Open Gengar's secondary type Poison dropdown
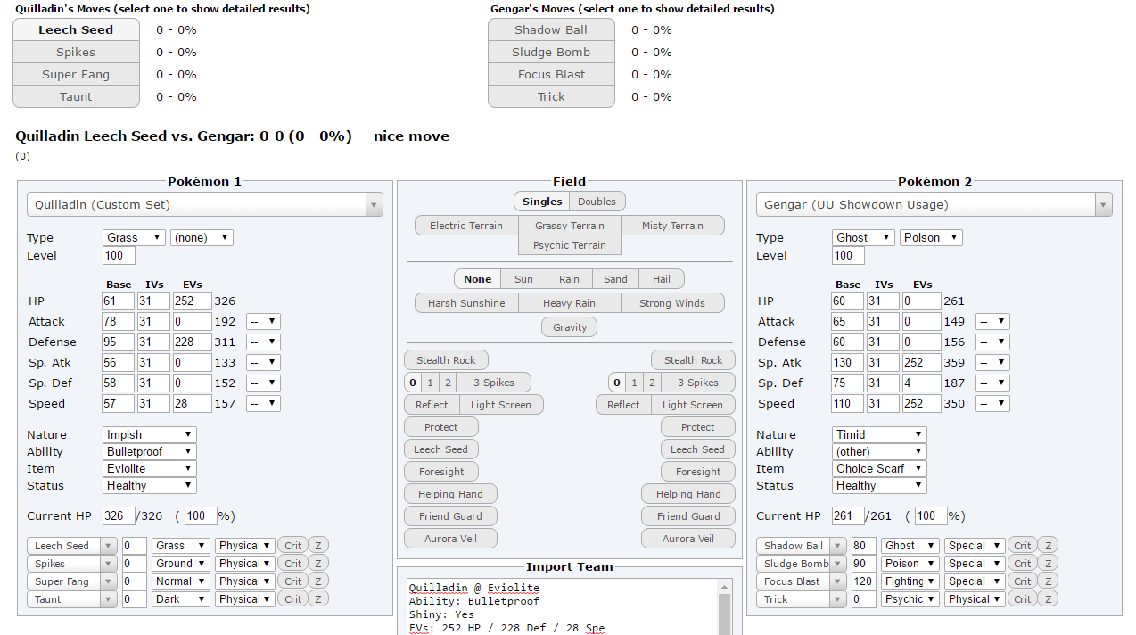The image size is (1136, 635). click(931, 237)
